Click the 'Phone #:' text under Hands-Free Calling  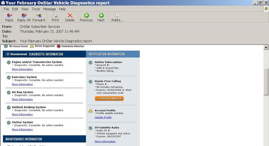pyautogui.click(x=102, y=84)
